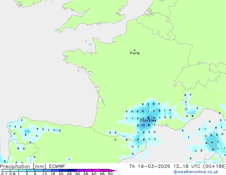Viewport: 226px width, 175px height.
Task: Click the legend scale label 0.5
Action: pos(12,174)
